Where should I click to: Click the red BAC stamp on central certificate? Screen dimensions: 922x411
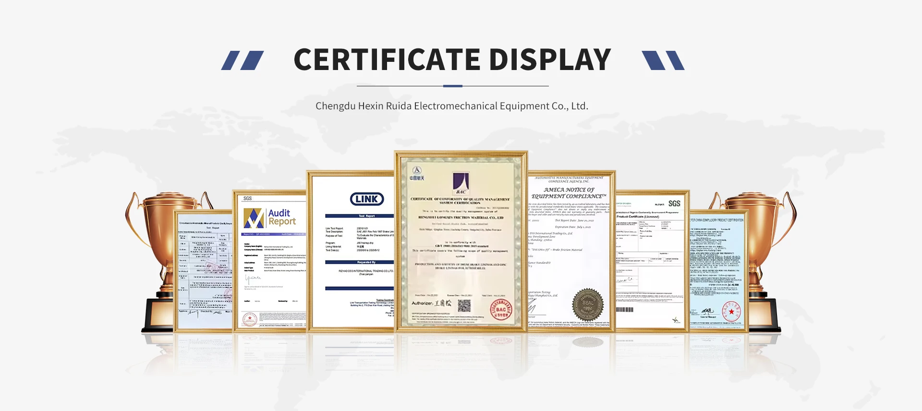501,310
